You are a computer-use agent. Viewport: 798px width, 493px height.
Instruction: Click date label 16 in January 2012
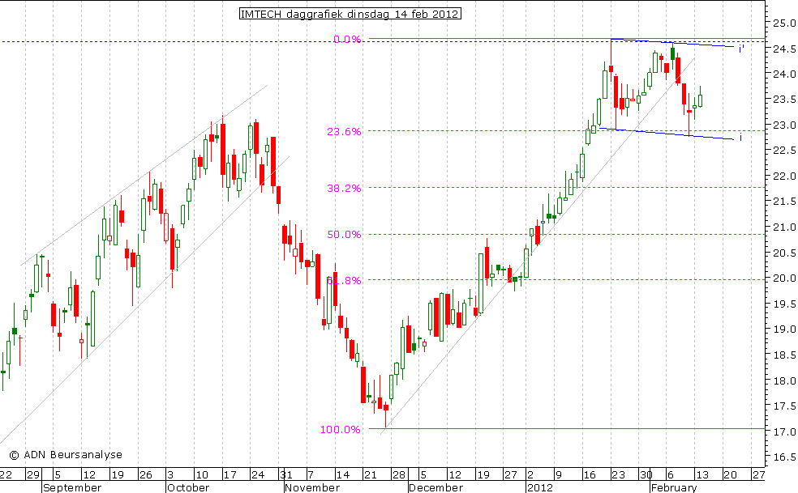tap(590, 475)
